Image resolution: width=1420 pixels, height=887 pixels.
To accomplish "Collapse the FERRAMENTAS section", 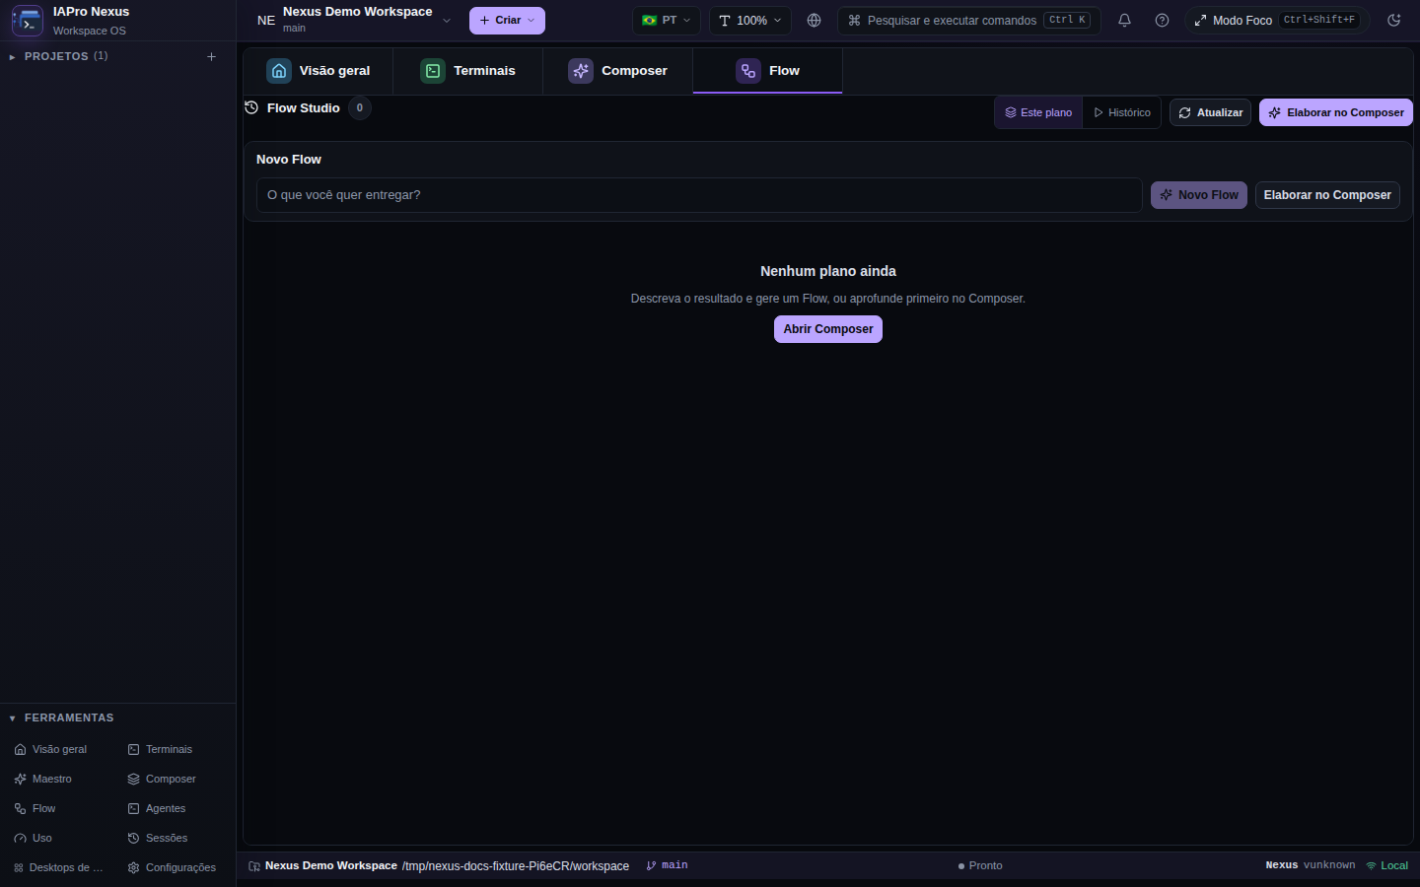I will 61,718.
